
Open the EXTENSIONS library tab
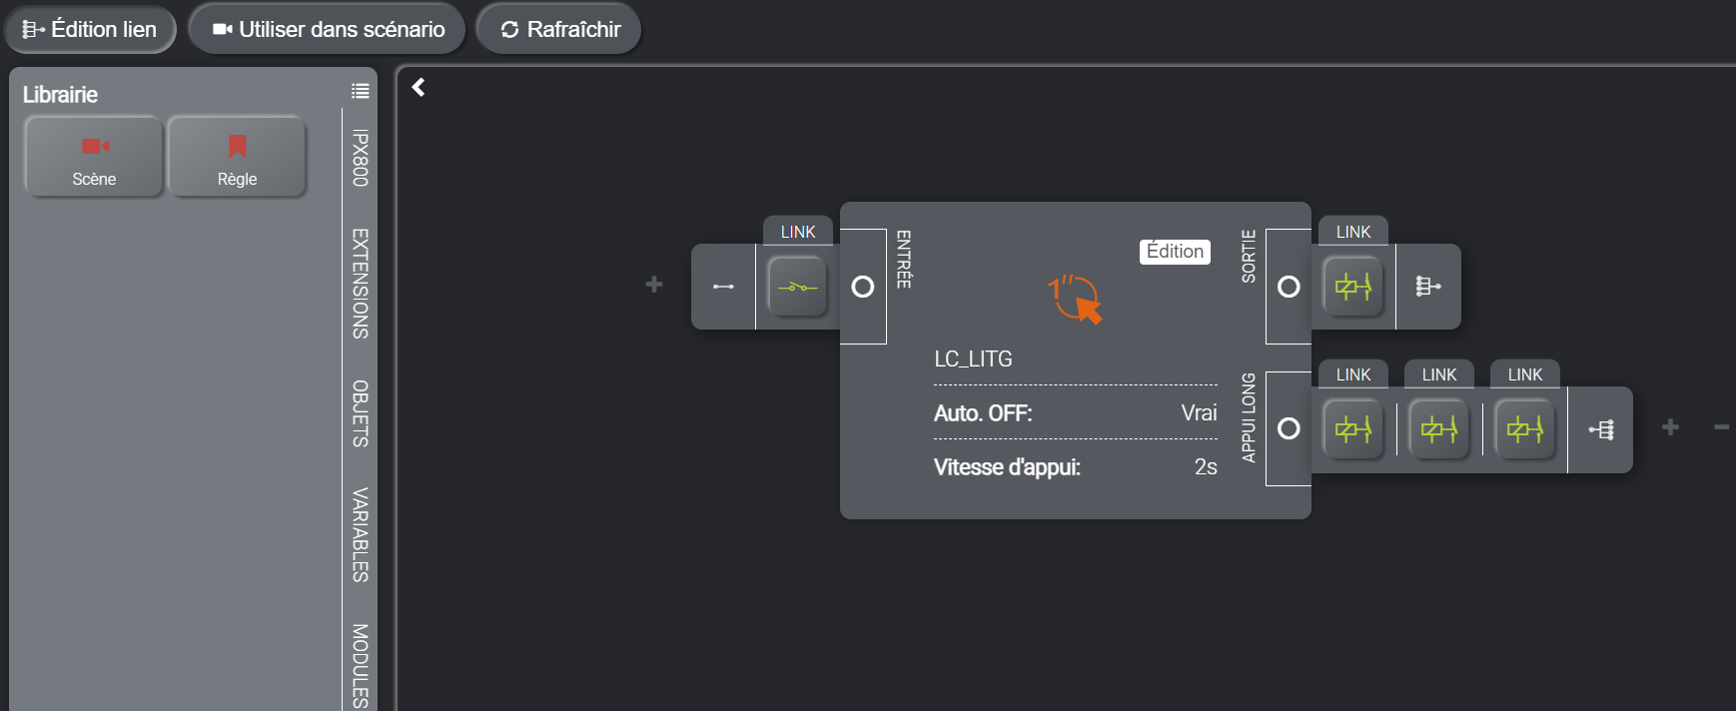click(x=361, y=284)
